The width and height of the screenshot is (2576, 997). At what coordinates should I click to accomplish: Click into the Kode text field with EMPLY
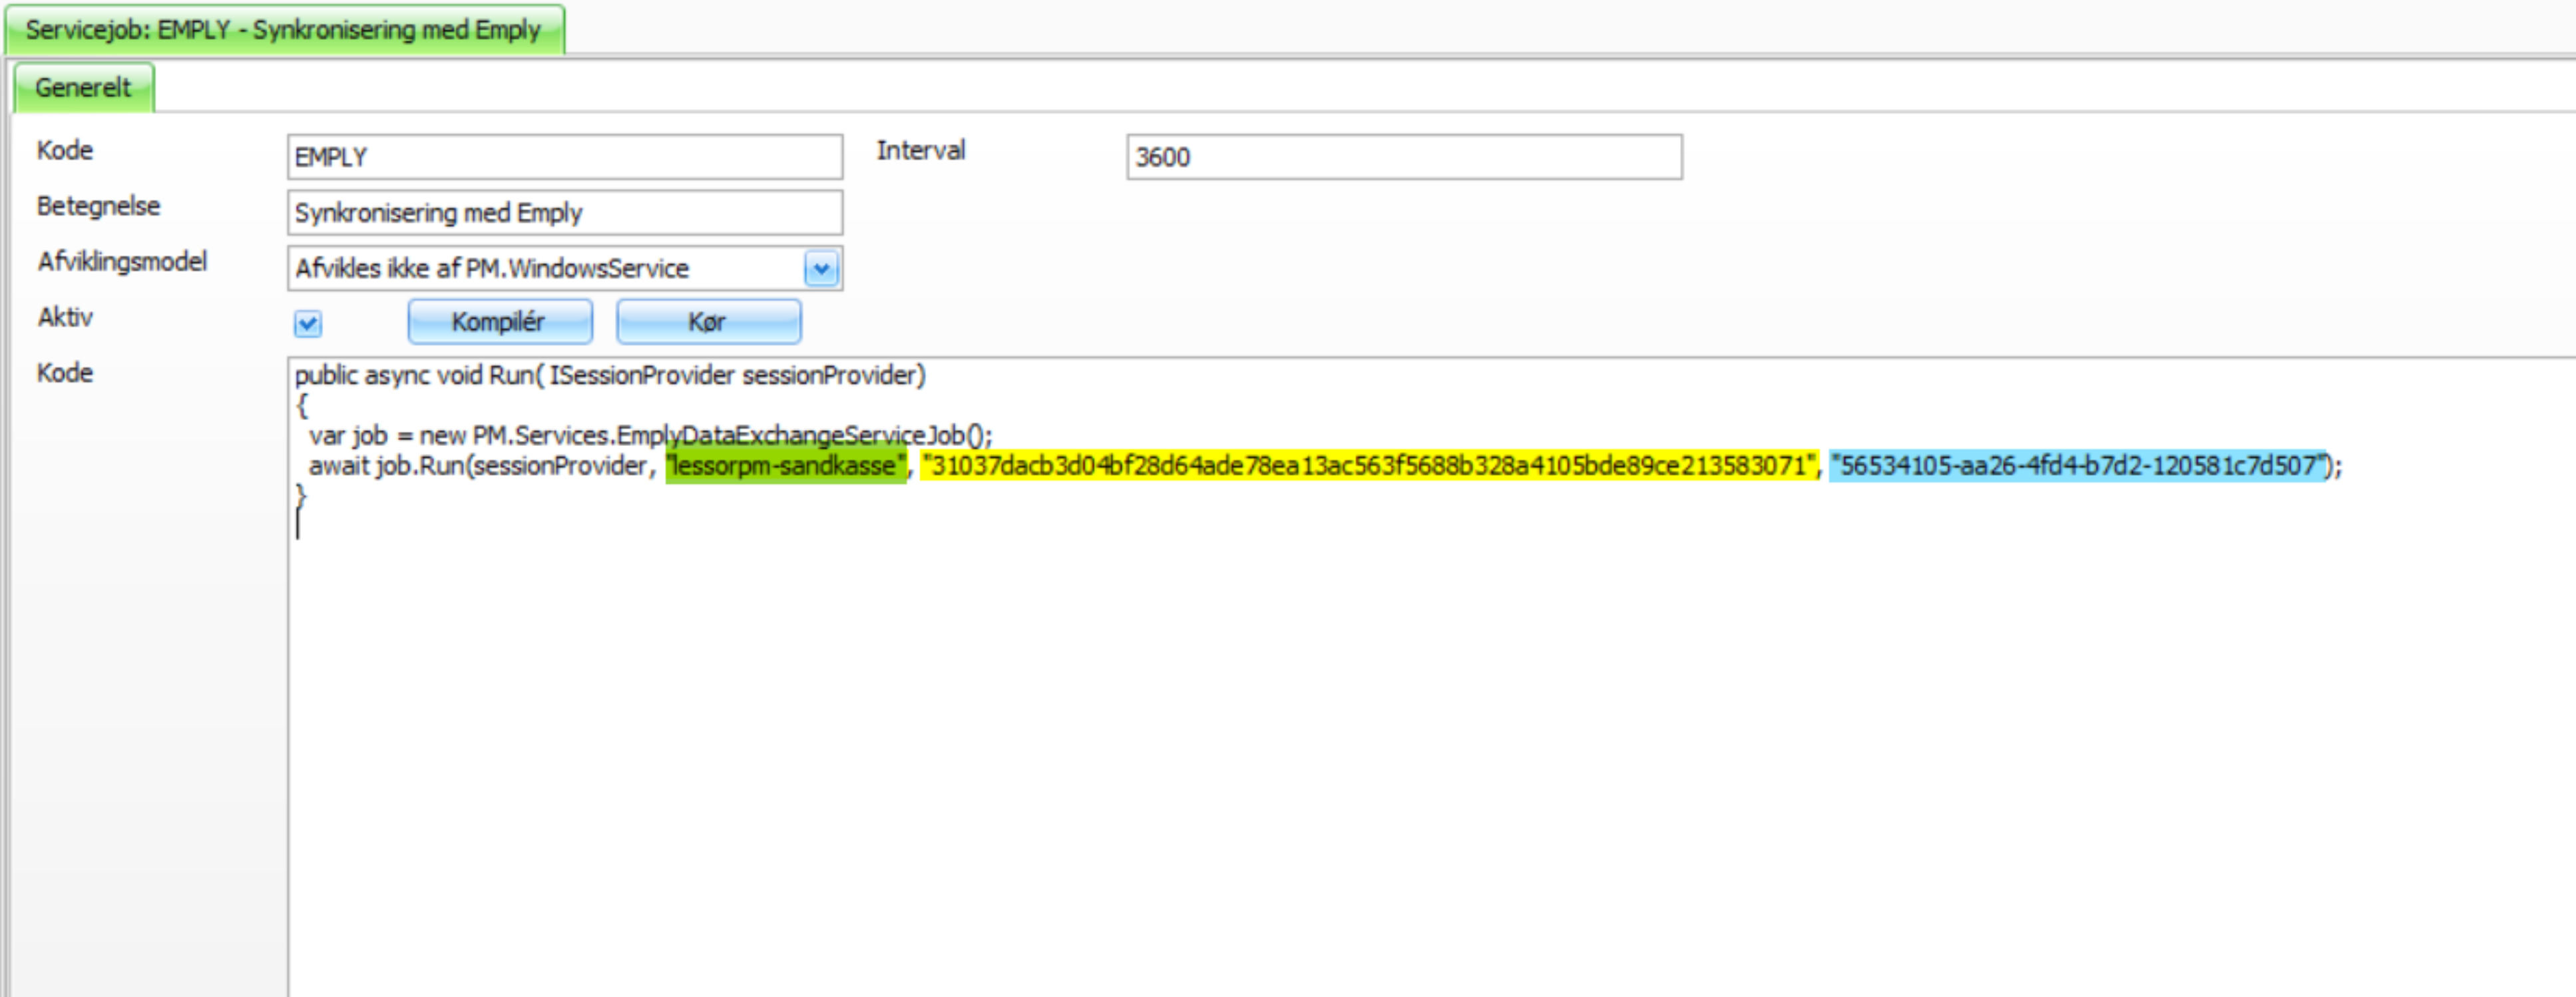tap(564, 157)
